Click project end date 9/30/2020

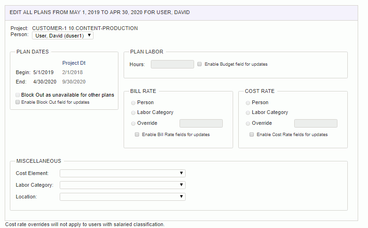click(74, 82)
